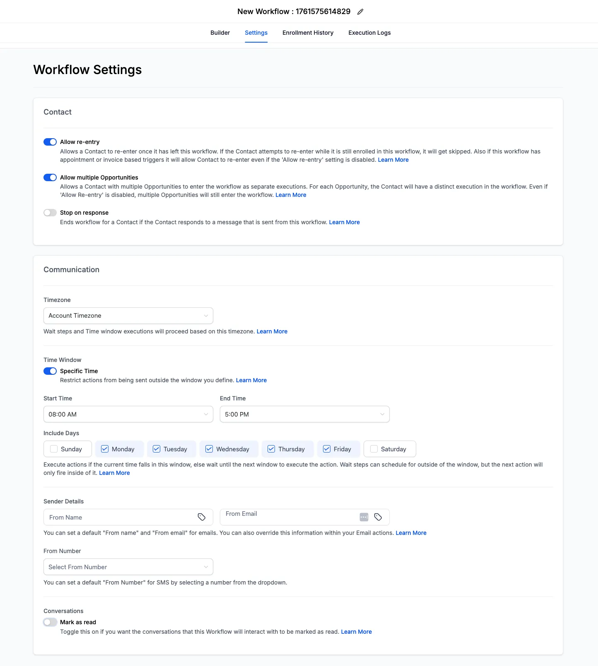
Task: Disable the Allow re-entry toggle
Action: click(x=50, y=142)
